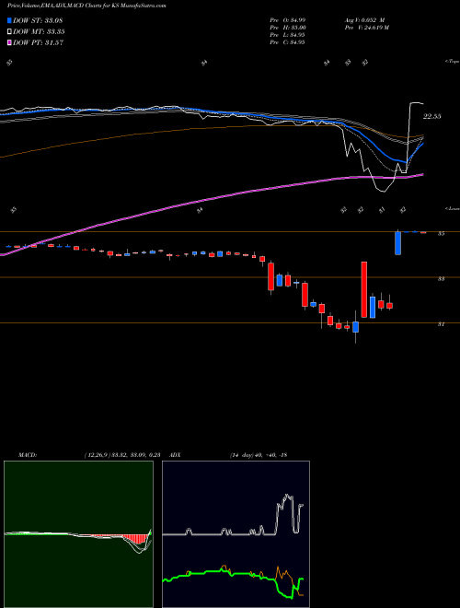Click the 'Pre H: 35.00' high value
This screenshot has width=460, height=608.
tap(288, 28)
